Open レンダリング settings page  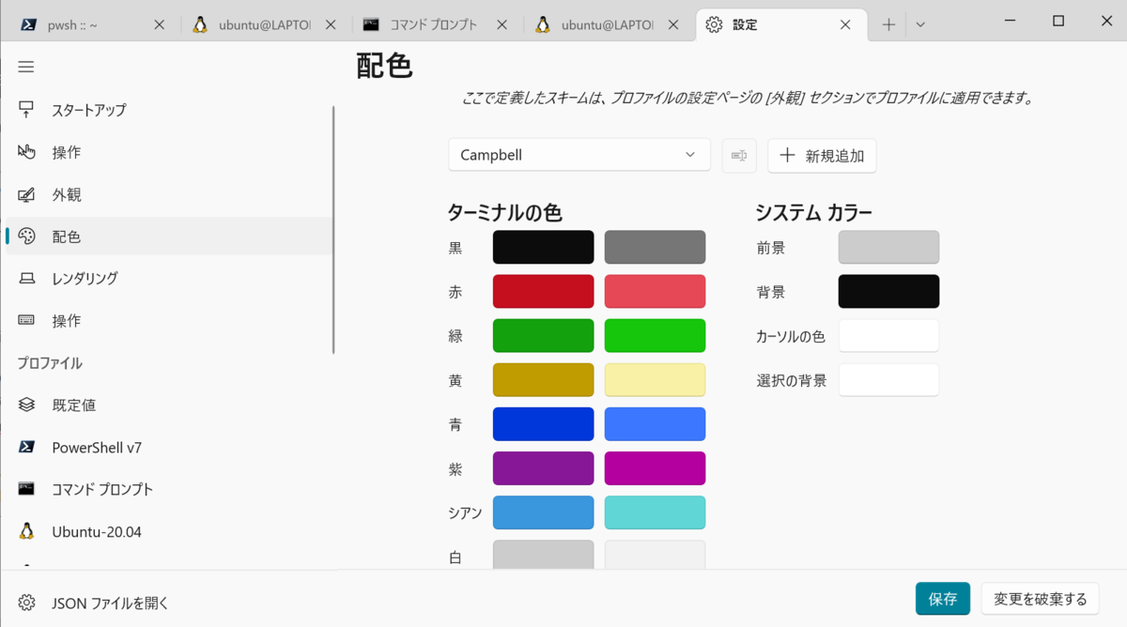169,279
